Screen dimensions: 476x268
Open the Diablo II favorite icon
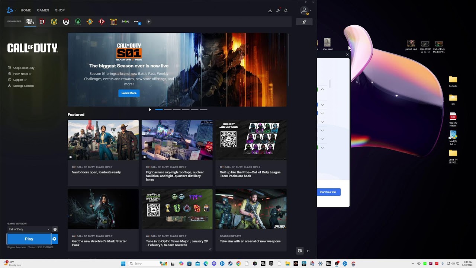pos(113,22)
